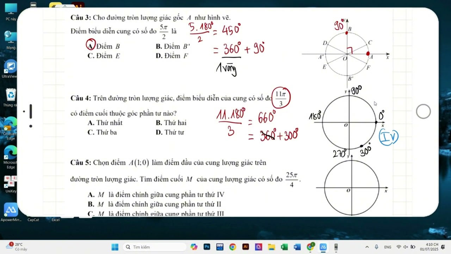451x254 pixels.
Task: Open the clock showing 4:10 CH
Action: click(x=429, y=247)
